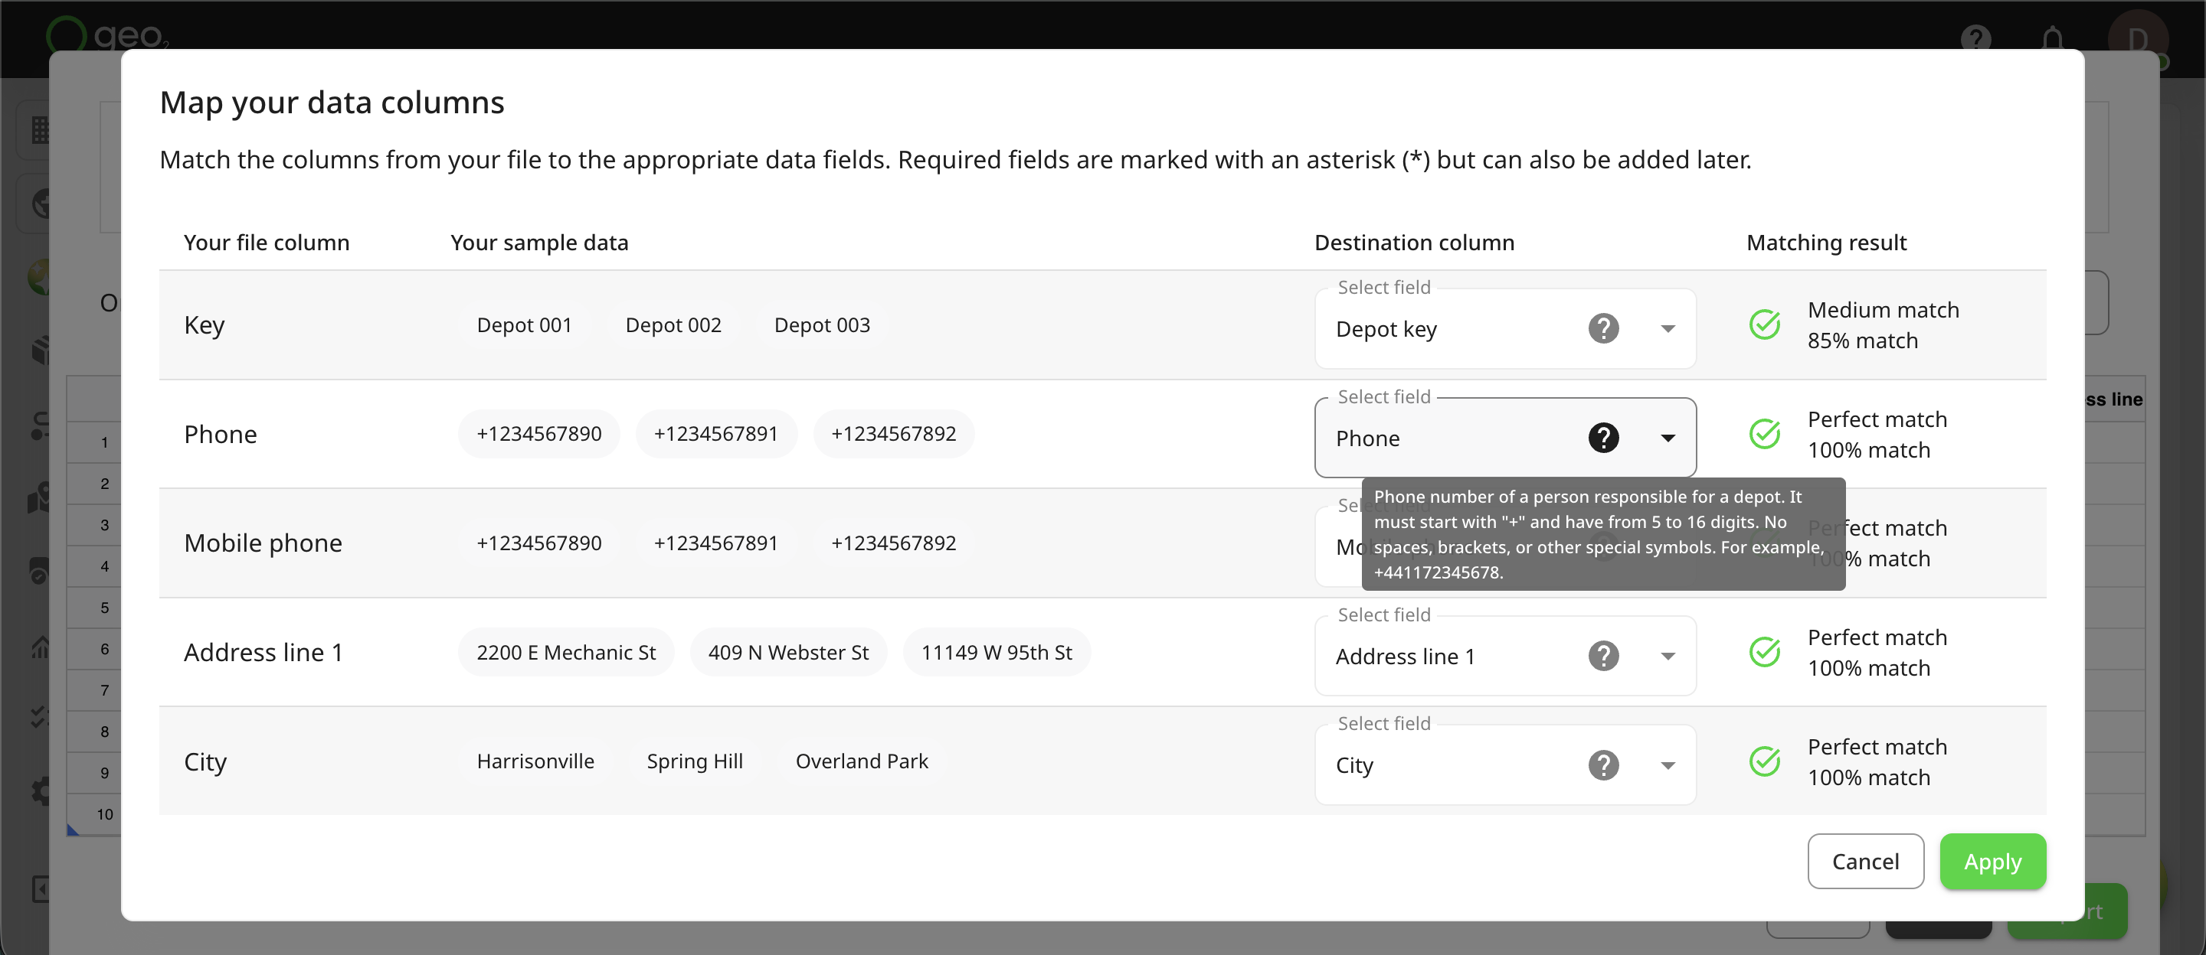
Task: Click the help icon in Depot key field
Action: 1603,328
